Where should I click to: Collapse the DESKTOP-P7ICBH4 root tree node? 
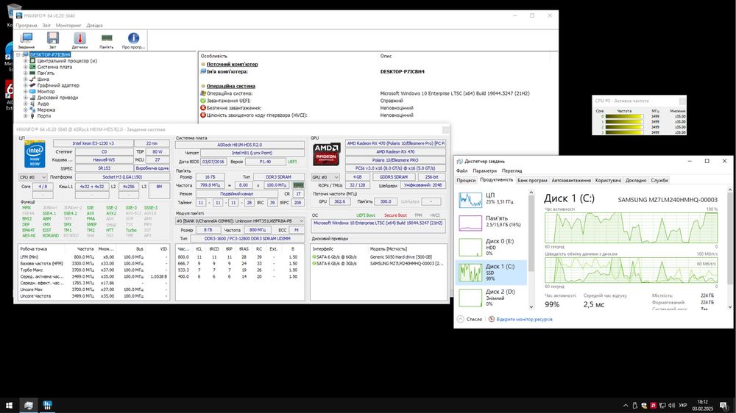click(18, 55)
